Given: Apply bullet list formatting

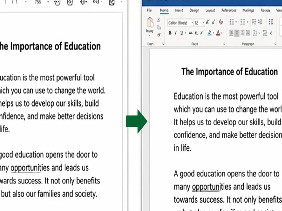Looking at the screenshot, I should (x=232, y=22).
